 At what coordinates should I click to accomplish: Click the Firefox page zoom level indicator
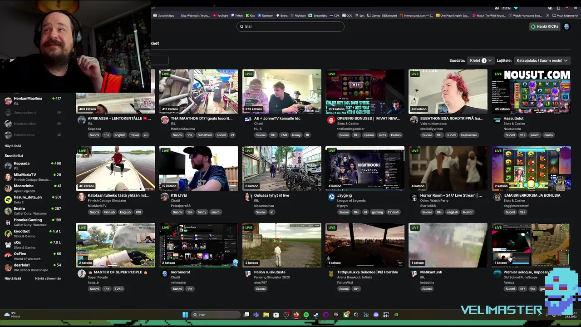pyautogui.click(x=506, y=8)
